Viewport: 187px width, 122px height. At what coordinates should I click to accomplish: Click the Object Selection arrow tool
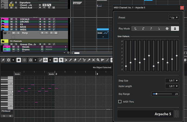[x=61, y=60]
